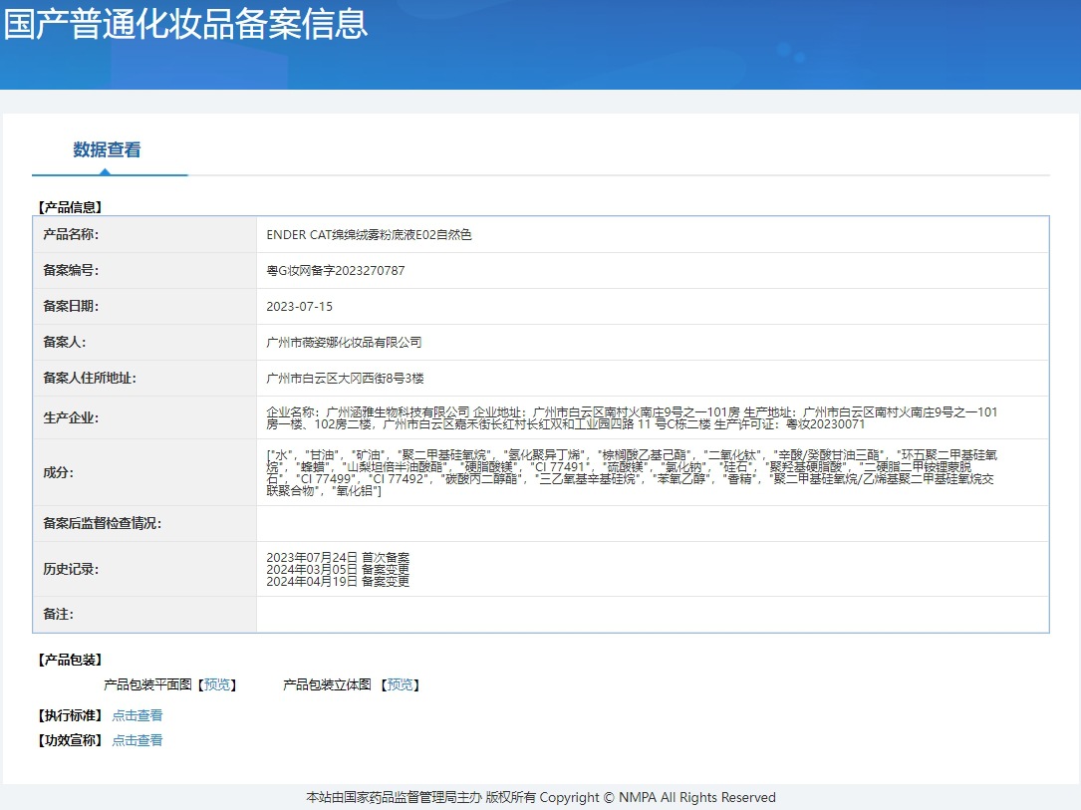Click the 产品包装平面图 label
1081x810 pixels.
point(147,684)
